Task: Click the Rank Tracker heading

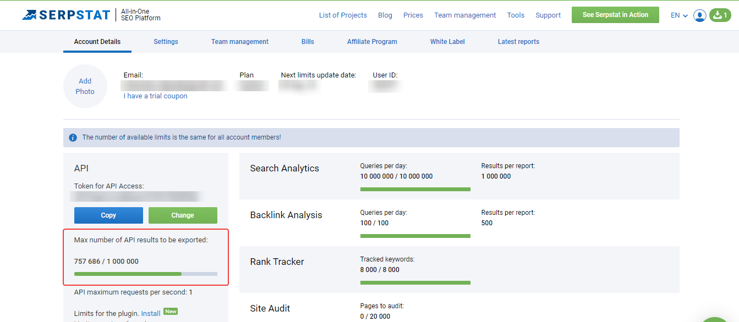Action: (x=277, y=262)
